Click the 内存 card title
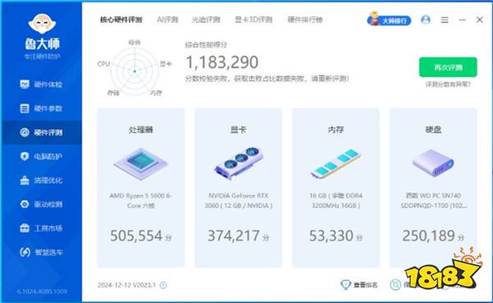Image resolution: width=493 pixels, height=303 pixels. pyautogui.click(x=336, y=130)
